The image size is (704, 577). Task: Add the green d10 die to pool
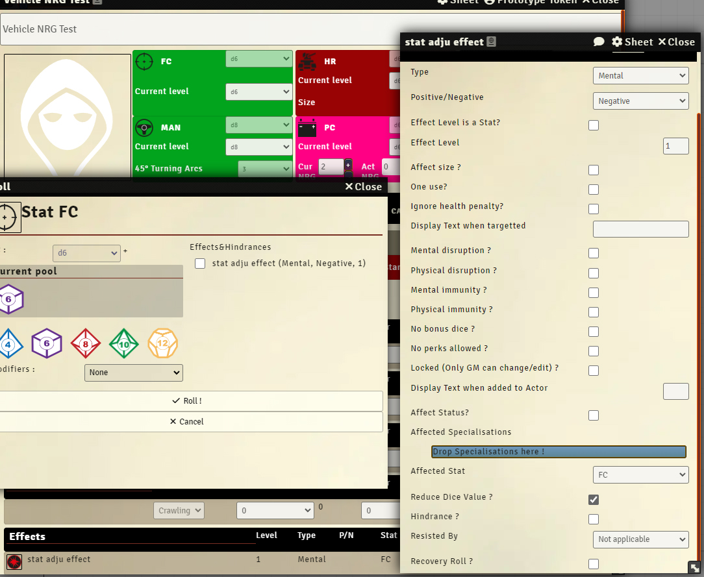[124, 344]
